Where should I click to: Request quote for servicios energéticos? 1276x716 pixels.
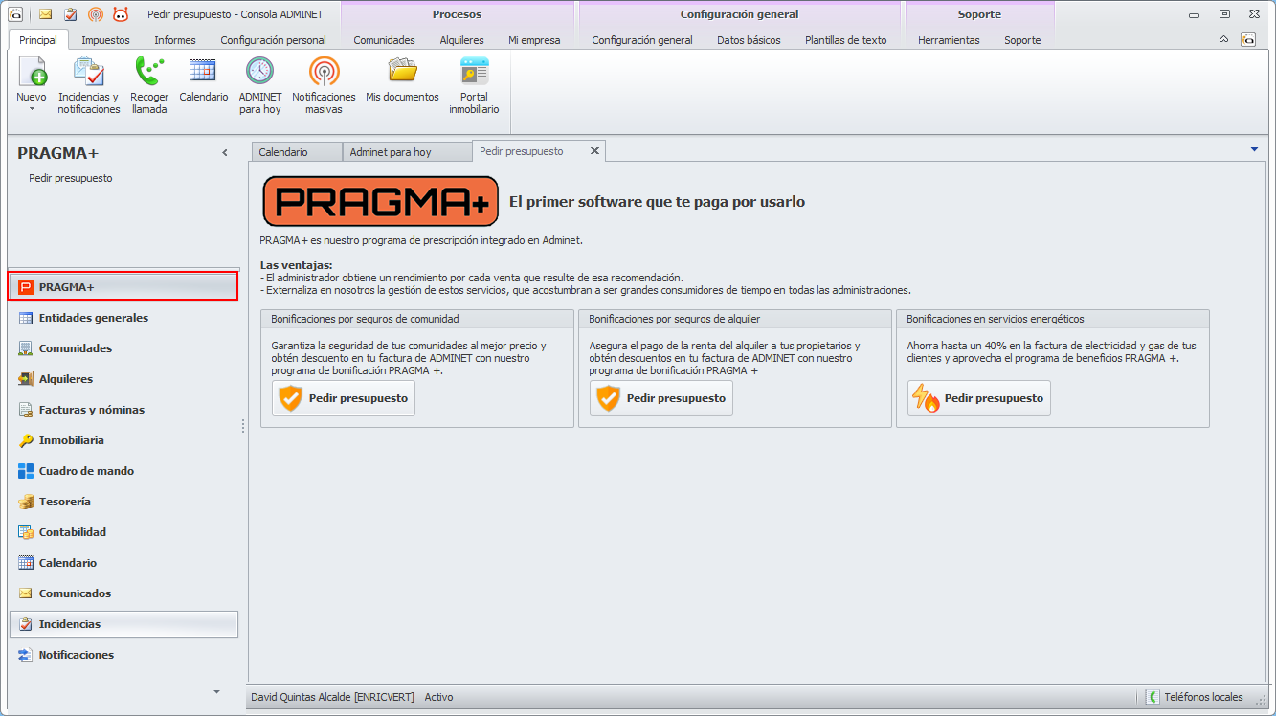coord(979,398)
